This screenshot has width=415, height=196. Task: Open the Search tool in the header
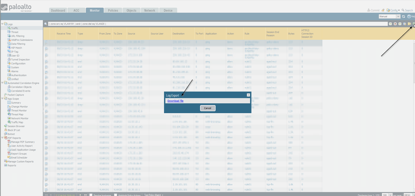[x=405, y=10]
